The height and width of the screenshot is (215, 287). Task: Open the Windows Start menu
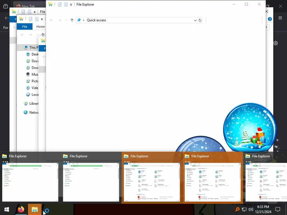7,209
